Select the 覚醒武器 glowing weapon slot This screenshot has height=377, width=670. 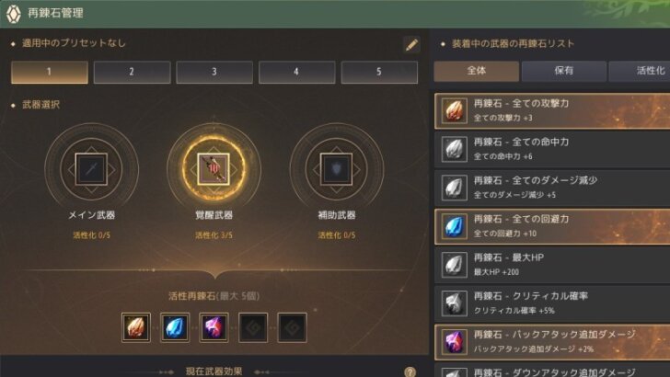[x=214, y=169]
